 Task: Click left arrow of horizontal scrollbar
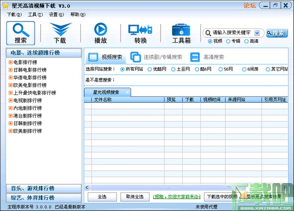coord(87,188)
